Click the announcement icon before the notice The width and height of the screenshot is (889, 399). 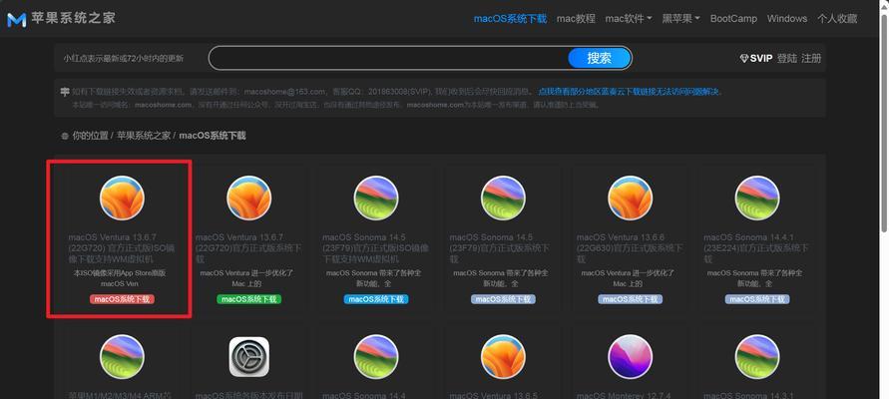click(65, 91)
